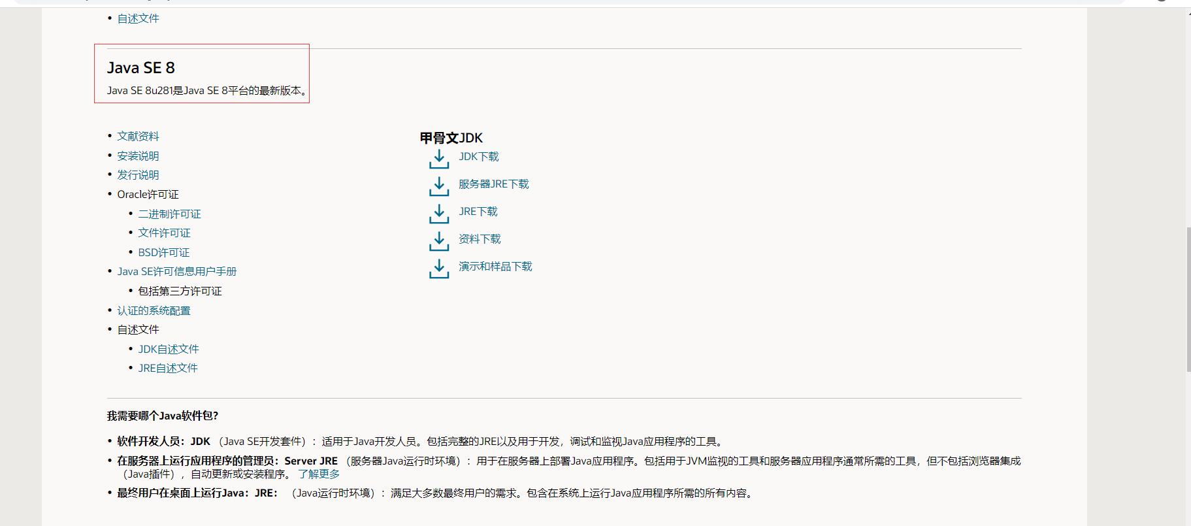Follow the 了解更多 link
1191x526 pixels.
[319, 474]
